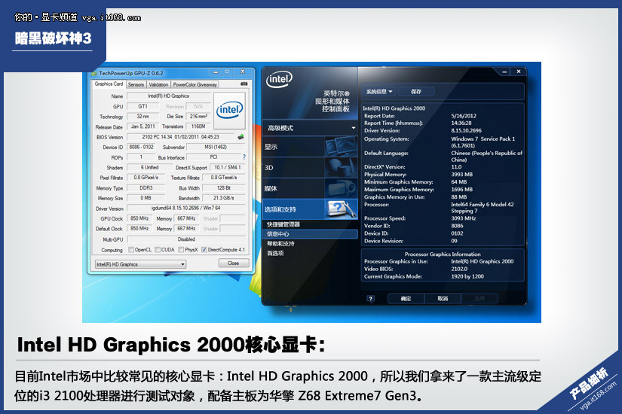Click the GPU-Z title bar app icon
This screenshot has width=622, height=414.
94,73
